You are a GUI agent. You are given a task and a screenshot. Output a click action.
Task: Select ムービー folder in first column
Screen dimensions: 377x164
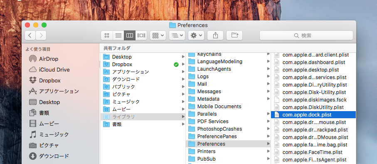(143, 109)
